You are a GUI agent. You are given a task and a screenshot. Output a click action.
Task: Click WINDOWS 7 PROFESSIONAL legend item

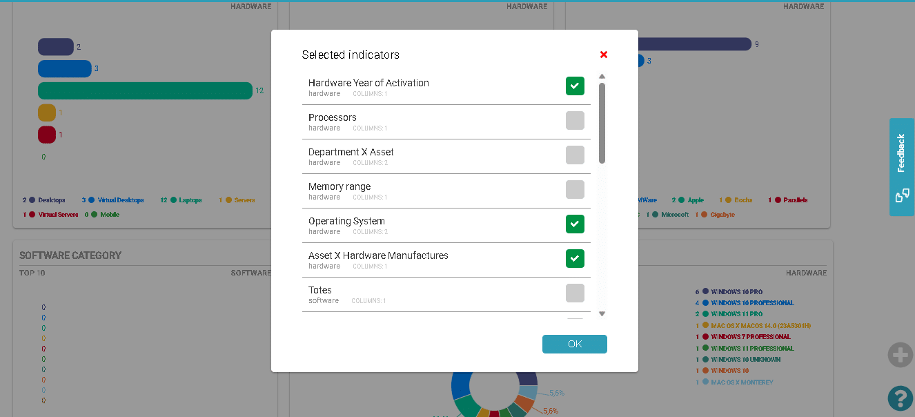(x=743, y=337)
